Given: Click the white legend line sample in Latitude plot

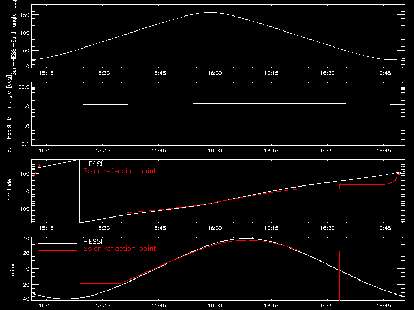Looking at the screenshot, I should 57,243.
